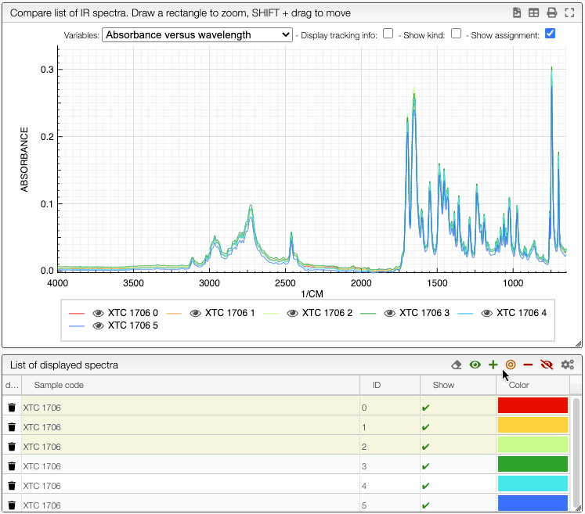The image size is (585, 514).
Task: Click the Color column header
Action: pyautogui.click(x=533, y=385)
